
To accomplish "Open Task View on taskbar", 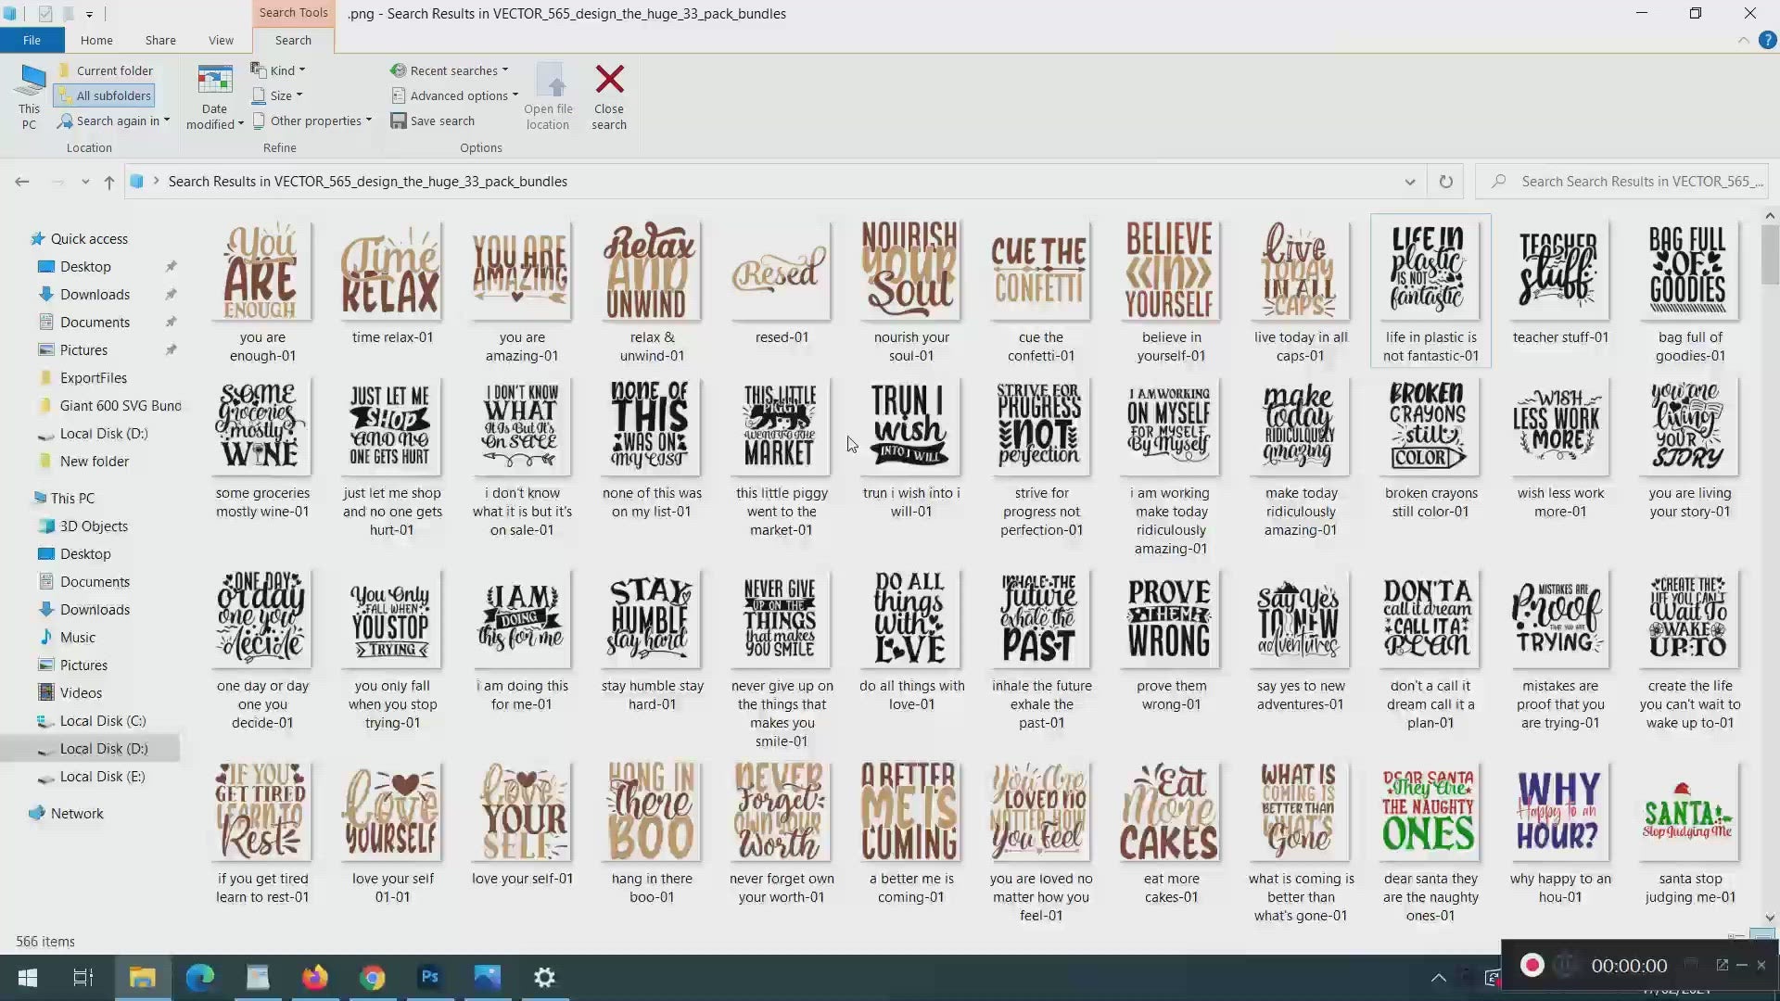I will click(x=83, y=977).
